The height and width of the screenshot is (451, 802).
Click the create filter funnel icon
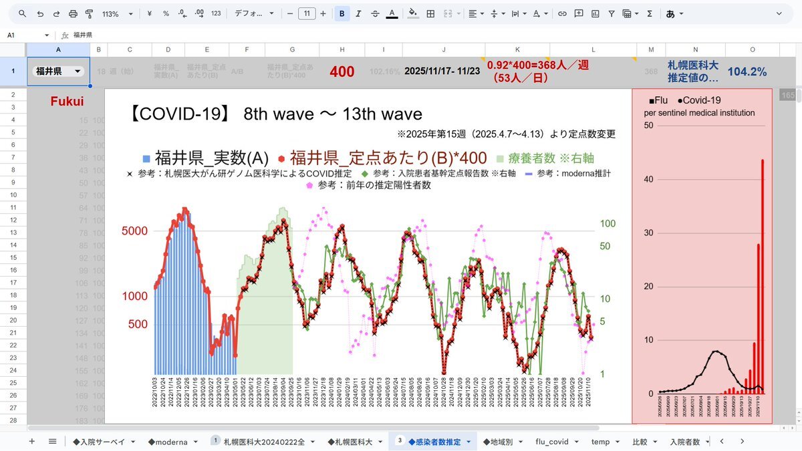click(612, 13)
